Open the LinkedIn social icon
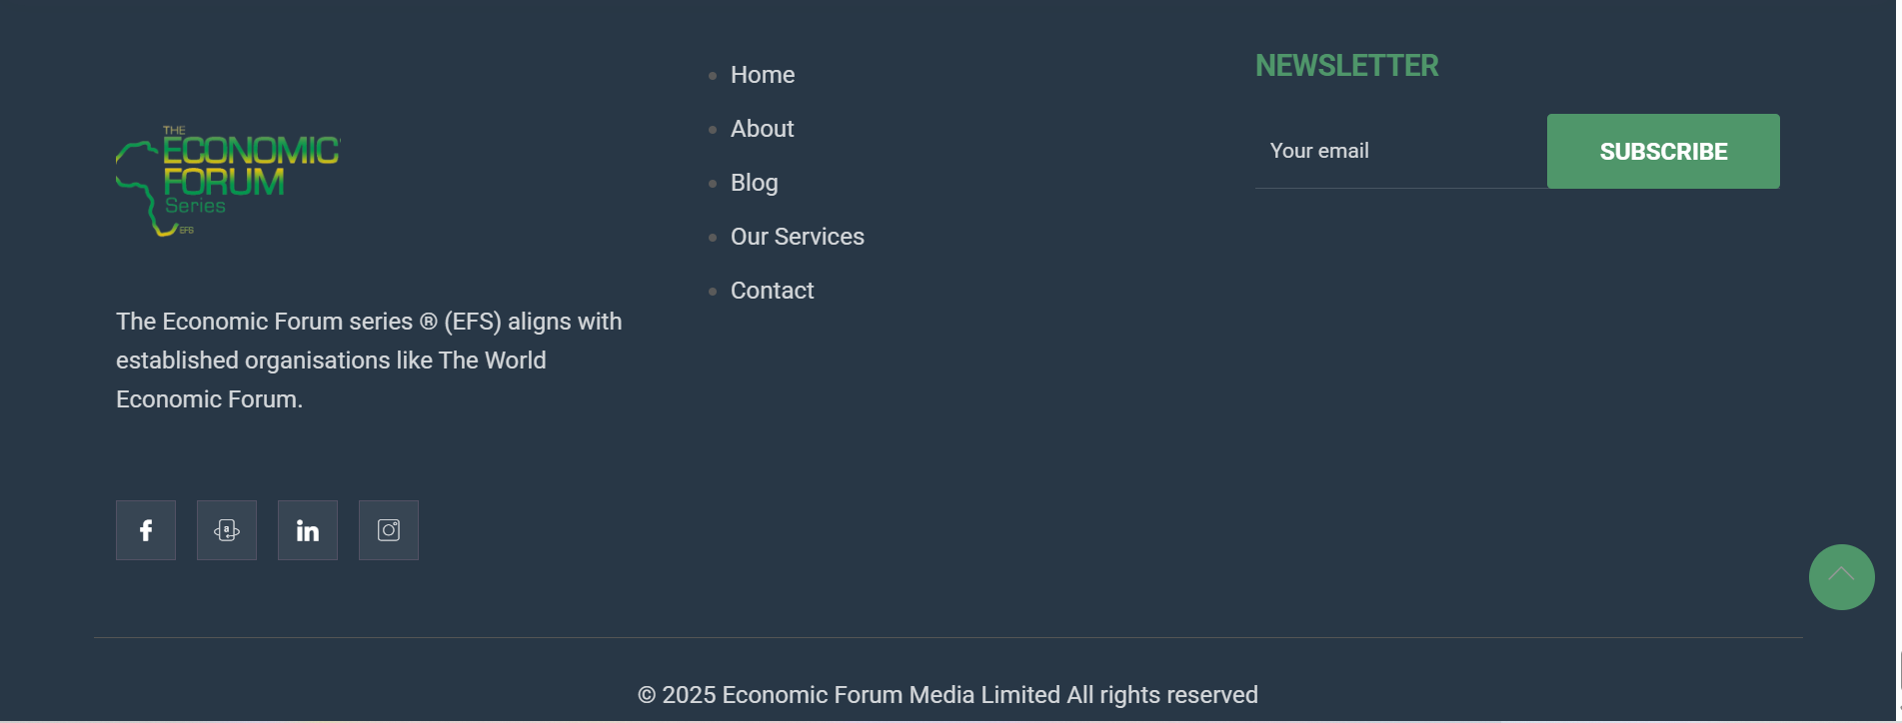 (x=308, y=530)
